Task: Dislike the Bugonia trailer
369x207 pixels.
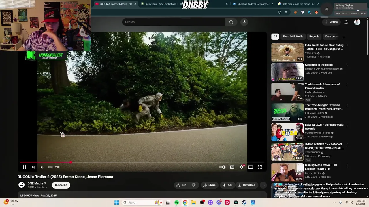Action: click(x=194, y=185)
